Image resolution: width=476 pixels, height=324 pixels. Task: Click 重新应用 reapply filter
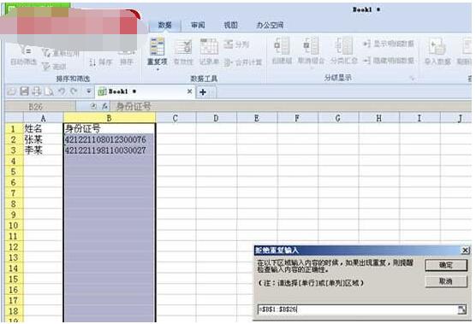pyautogui.click(x=61, y=53)
